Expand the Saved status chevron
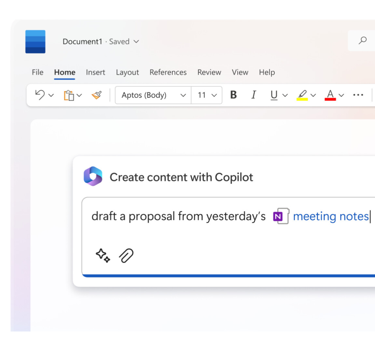 (x=136, y=41)
